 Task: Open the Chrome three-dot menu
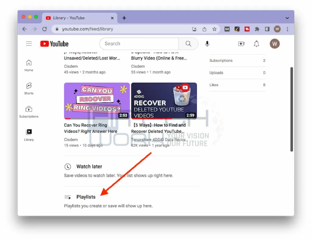[287, 29]
